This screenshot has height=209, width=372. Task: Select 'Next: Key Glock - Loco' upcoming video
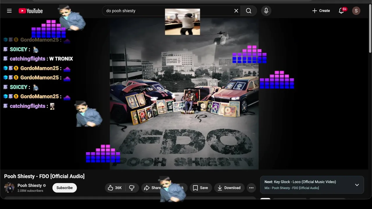(300, 182)
